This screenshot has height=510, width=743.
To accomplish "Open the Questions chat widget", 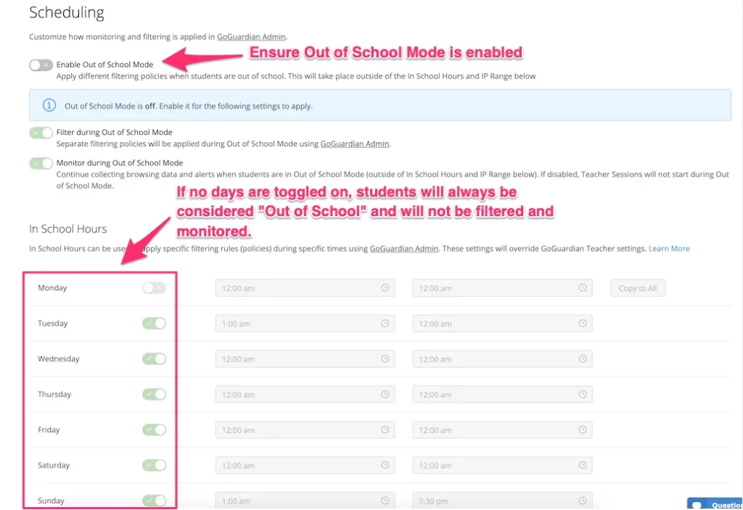I will (x=715, y=504).
